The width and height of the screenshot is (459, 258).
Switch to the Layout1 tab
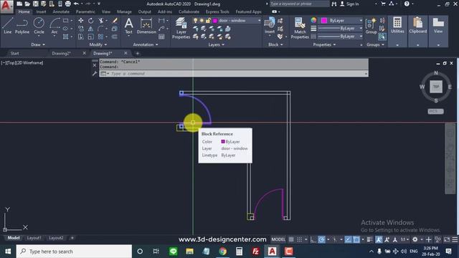[34, 238]
